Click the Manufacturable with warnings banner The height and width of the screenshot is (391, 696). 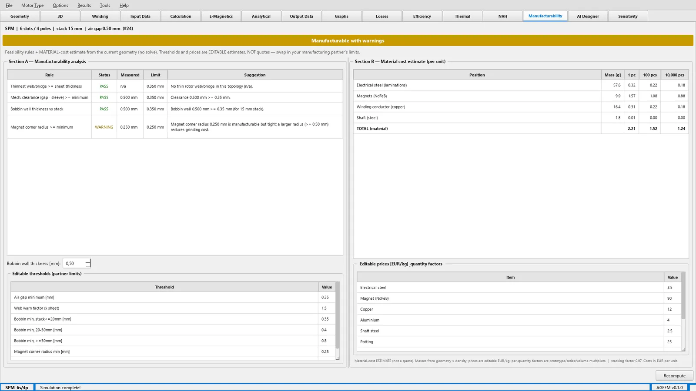click(x=348, y=40)
